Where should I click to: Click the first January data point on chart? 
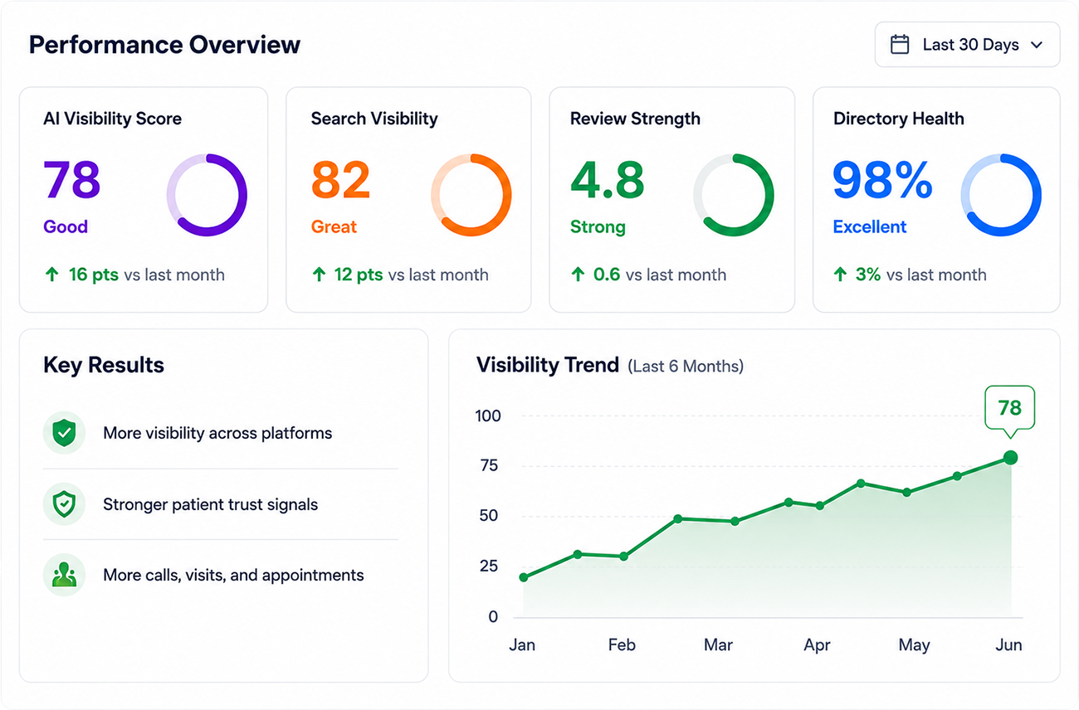point(523,577)
